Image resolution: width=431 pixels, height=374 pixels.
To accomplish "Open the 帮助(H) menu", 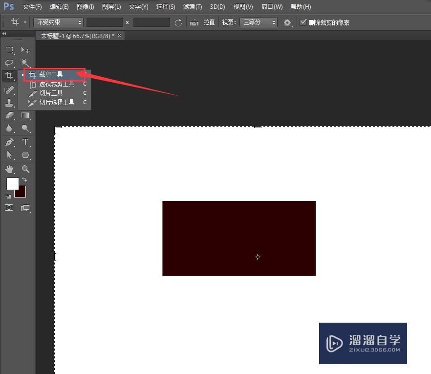I will click(301, 7).
